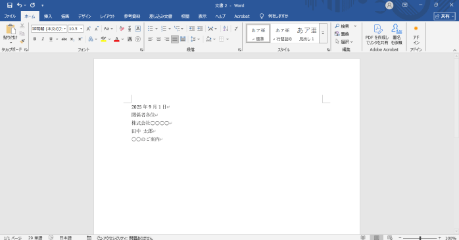
Task: Align text left
Action: (x=151, y=39)
